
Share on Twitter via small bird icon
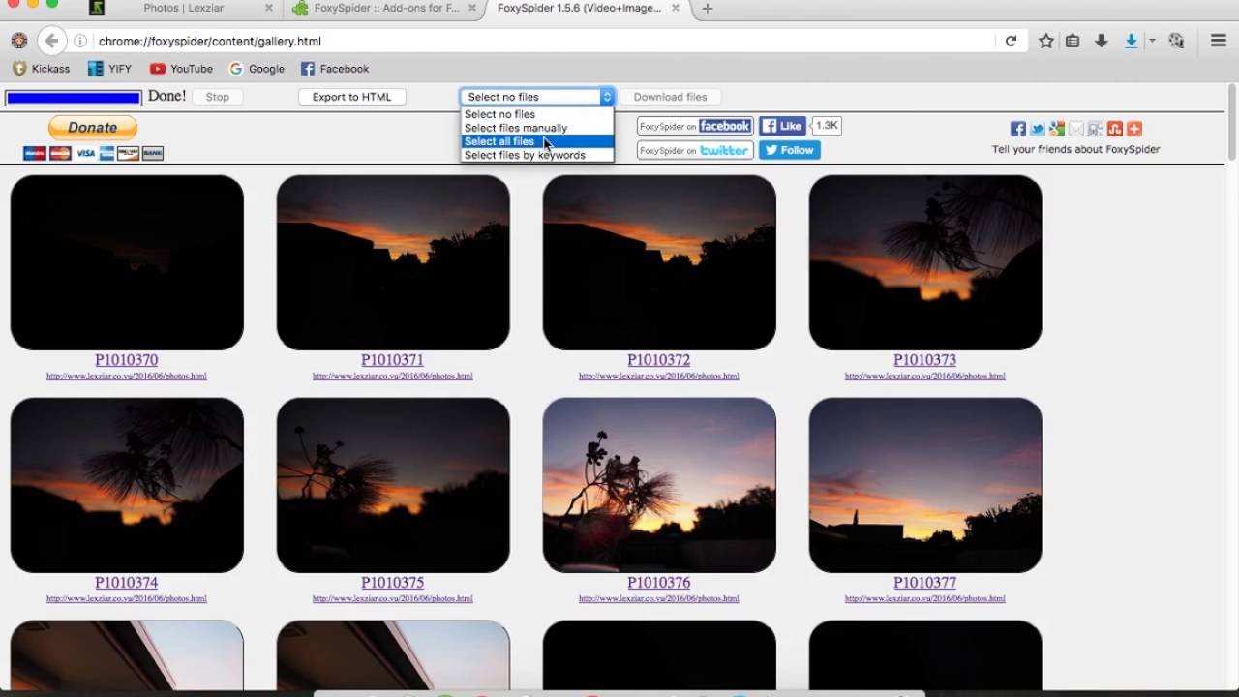[x=1038, y=129]
